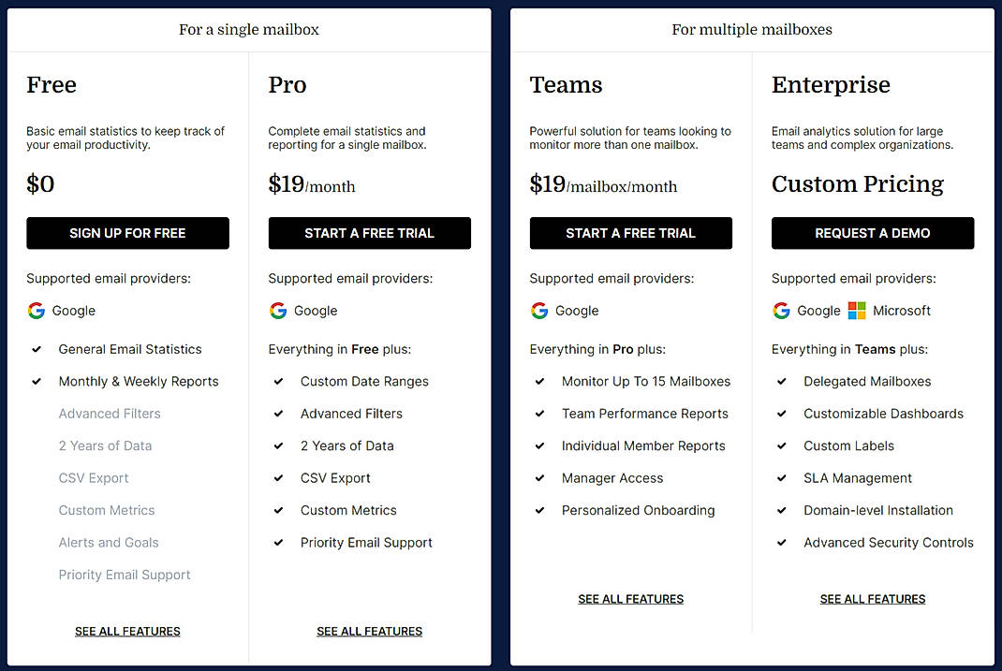Select the For multiple mailboxes section header
Image resolution: width=1002 pixels, height=671 pixels.
pyautogui.click(x=752, y=29)
